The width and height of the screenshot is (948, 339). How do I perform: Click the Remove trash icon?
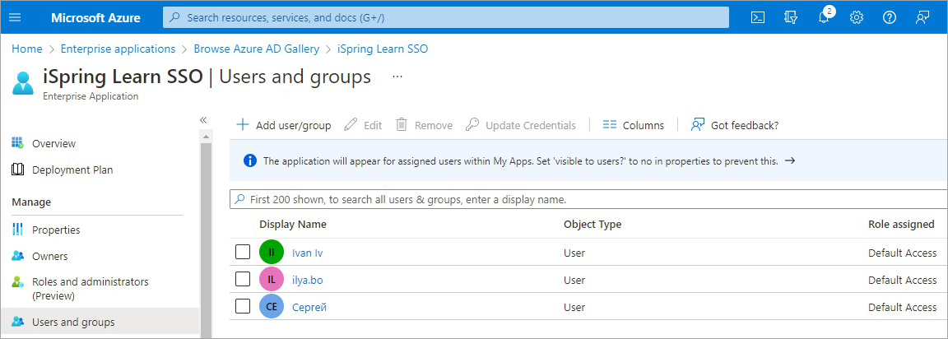402,124
